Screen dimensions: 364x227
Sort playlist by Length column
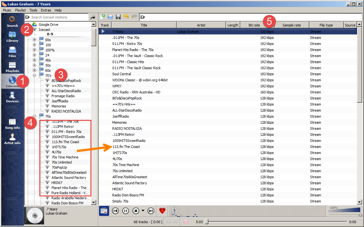click(x=233, y=25)
